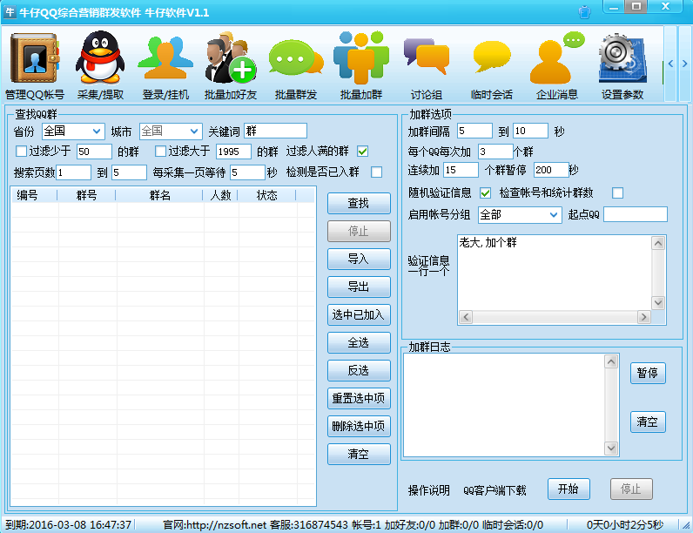Viewport: 693px width, 533px height.
Task: Click the 重置选中项 button
Action: click(359, 398)
